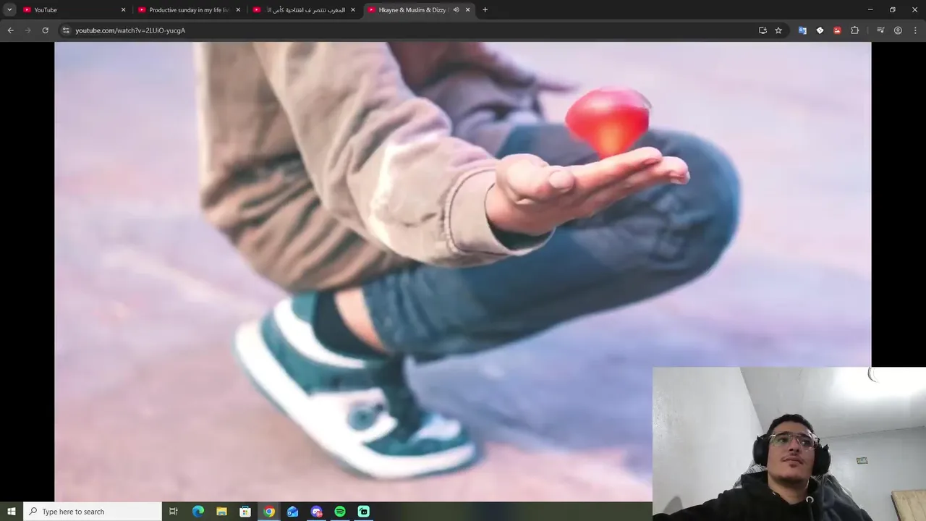Screen dimensions: 926x521
Task: Pause the video by clicking the player
Action: (x=463, y=271)
